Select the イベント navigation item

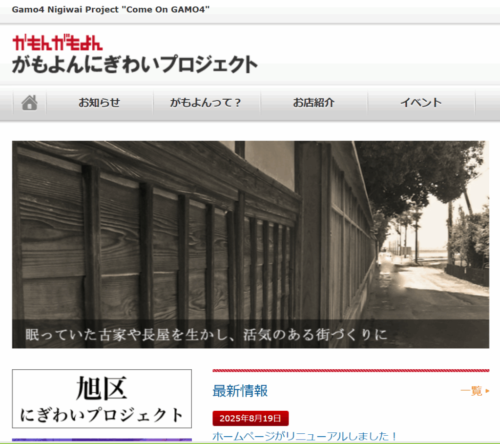click(420, 103)
